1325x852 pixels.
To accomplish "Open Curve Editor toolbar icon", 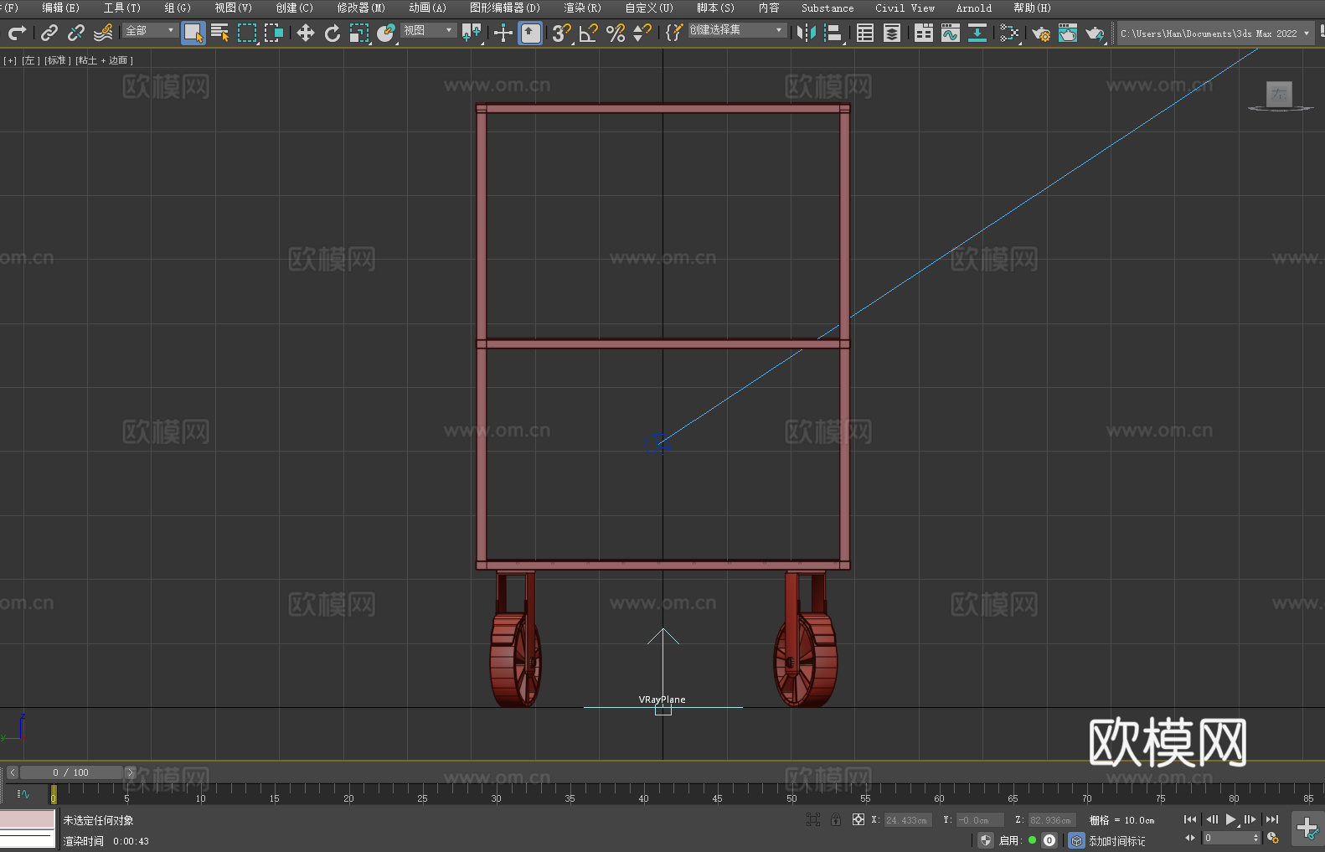I will 950,34.
